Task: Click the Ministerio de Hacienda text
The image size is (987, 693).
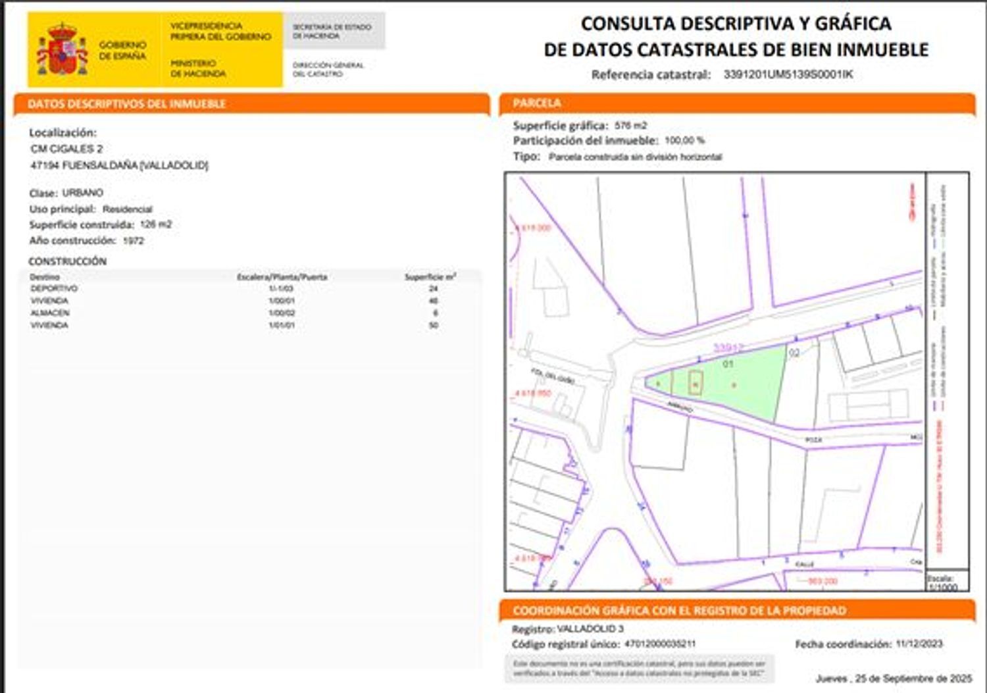Action: click(x=197, y=68)
